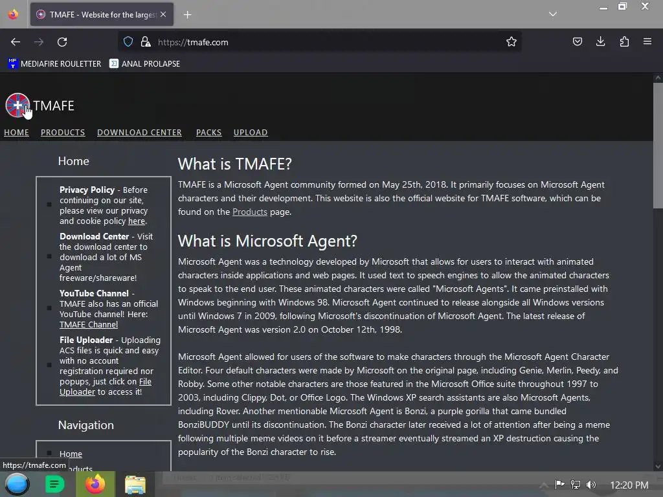Click the scrollbar down arrow
The image size is (663, 497).
tap(658, 467)
